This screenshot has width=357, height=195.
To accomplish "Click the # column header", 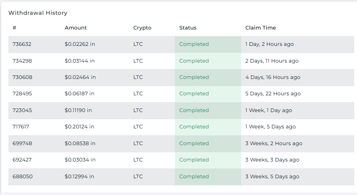I will [14, 28].
